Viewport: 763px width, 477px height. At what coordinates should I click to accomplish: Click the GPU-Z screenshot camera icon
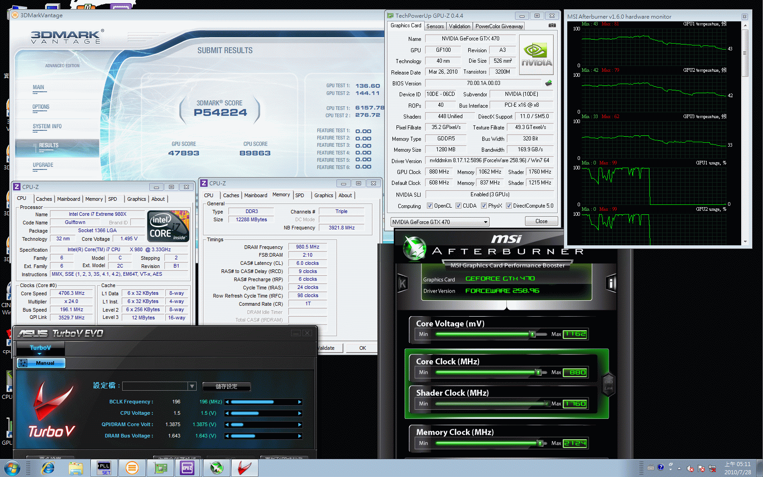(552, 25)
